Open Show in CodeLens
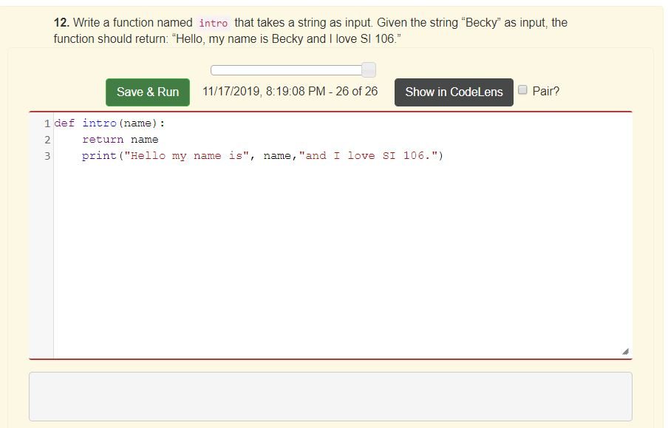Screen dimensions: 668x428 [x=454, y=92]
